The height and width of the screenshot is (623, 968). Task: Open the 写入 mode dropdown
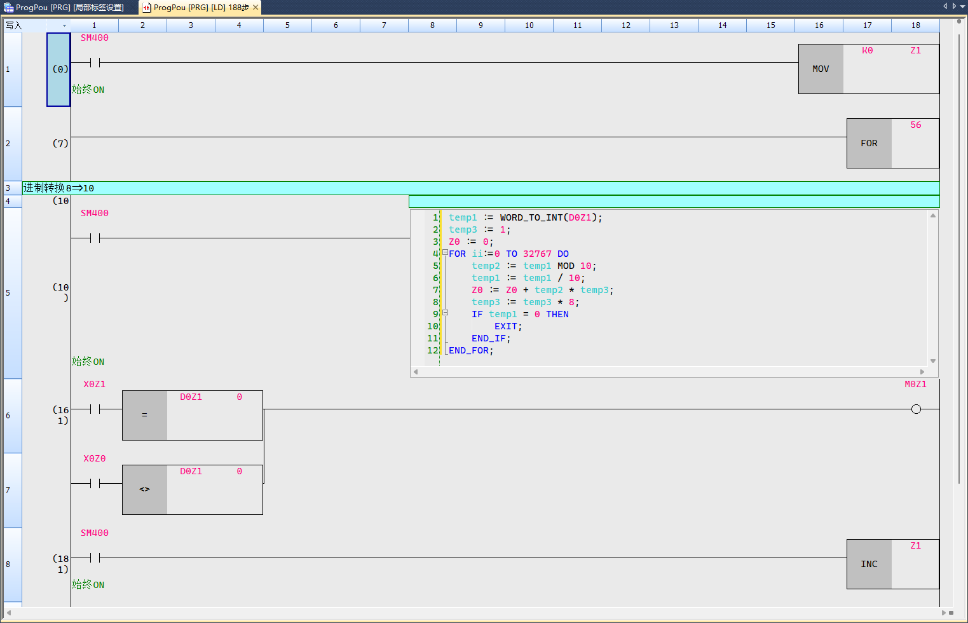pos(64,25)
